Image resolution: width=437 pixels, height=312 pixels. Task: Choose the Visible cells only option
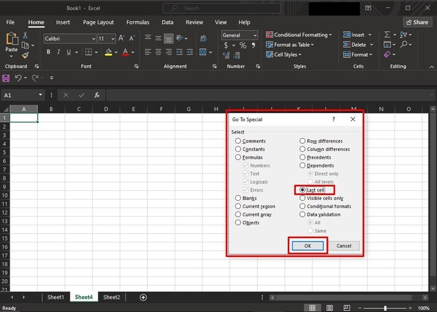coord(303,198)
